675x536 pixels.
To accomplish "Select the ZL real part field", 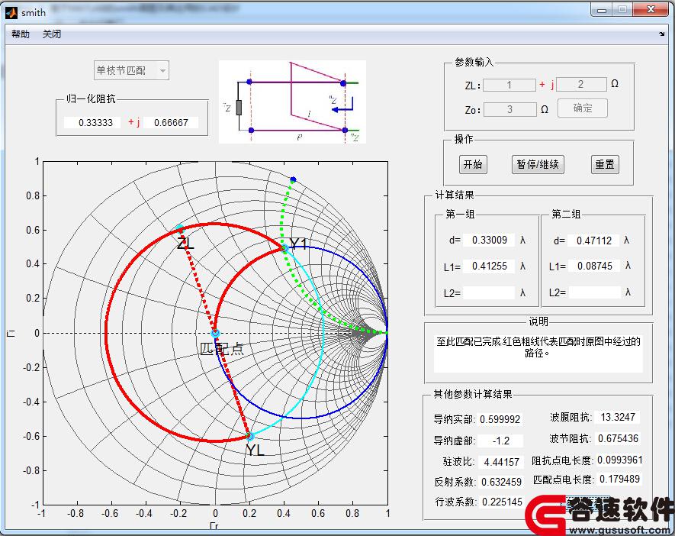I will click(509, 85).
